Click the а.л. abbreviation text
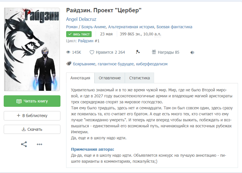Image resolution: width=242 pixels, height=173 pixels. pos(158,34)
